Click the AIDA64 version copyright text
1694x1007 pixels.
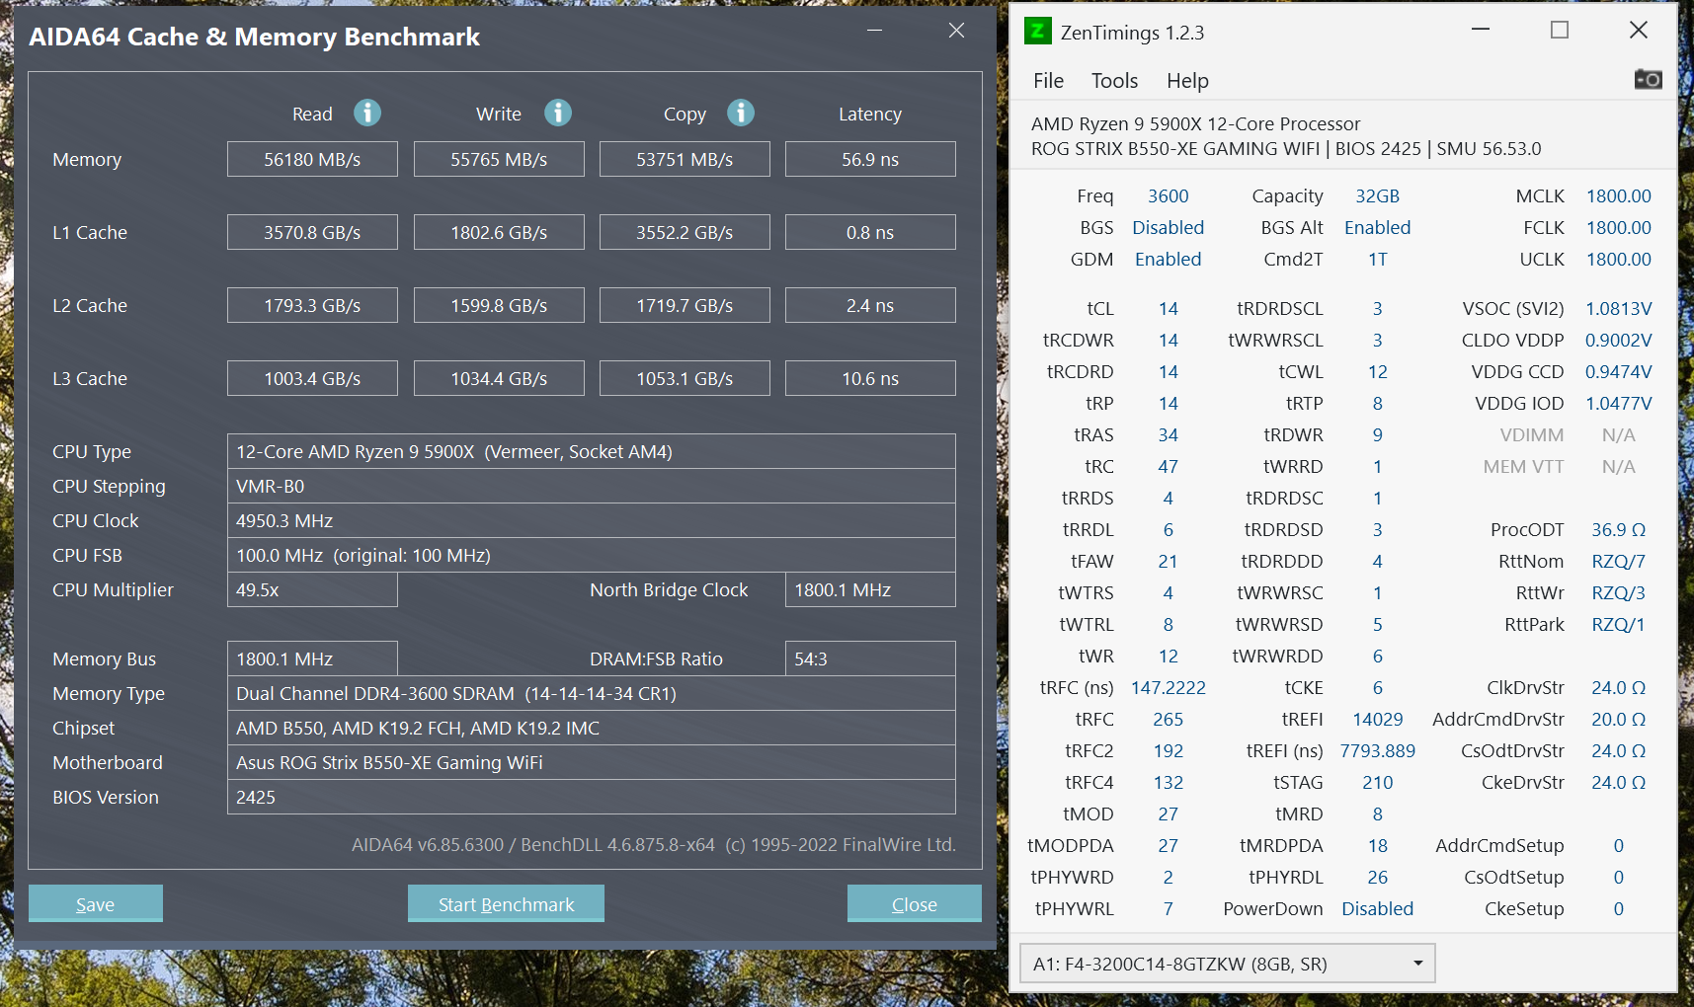coord(654,845)
